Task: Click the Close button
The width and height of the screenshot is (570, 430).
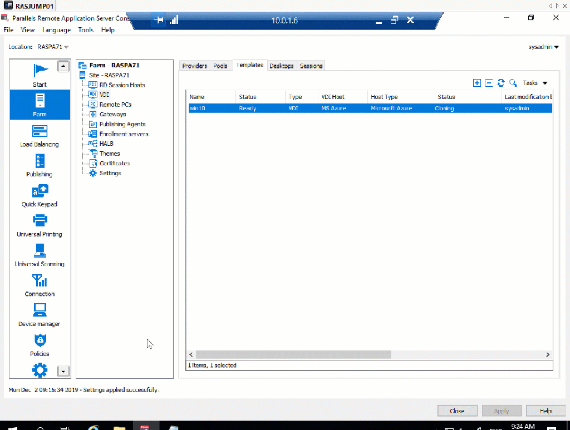Action: click(457, 411)
